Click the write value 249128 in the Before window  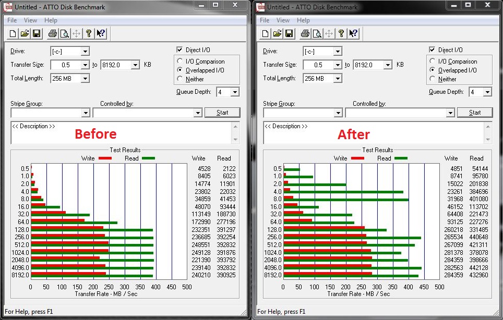(x=201, y=252)
